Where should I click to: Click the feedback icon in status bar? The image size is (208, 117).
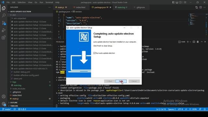[200, 109]
